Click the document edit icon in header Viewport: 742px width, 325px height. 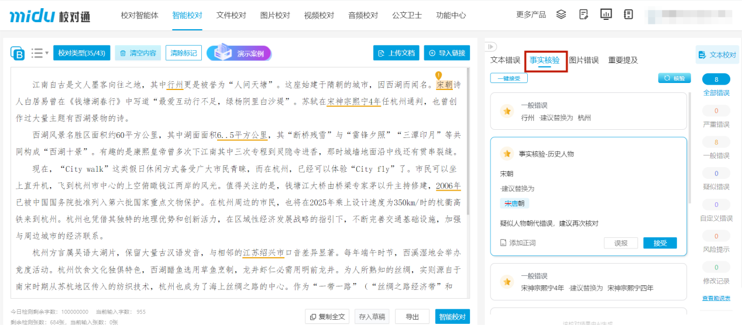(583, 15)
